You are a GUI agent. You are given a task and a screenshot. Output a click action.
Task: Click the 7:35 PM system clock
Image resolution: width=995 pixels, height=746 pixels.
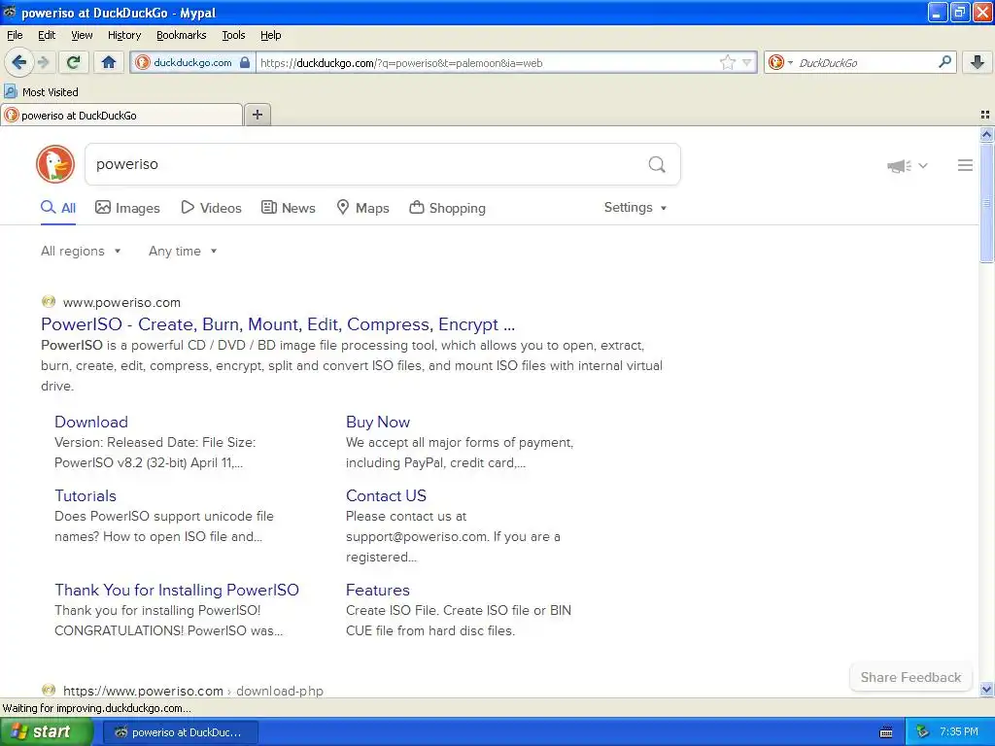(959, 732)
